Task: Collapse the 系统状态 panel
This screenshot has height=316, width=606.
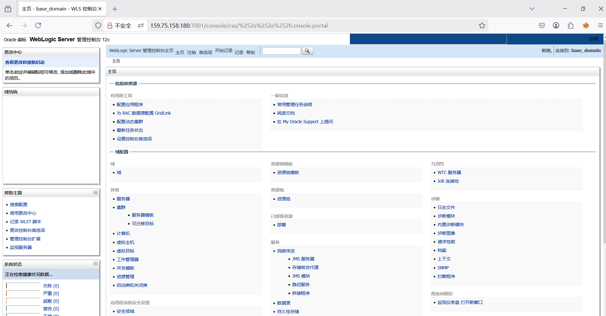Action: click(x=95, y=264)
